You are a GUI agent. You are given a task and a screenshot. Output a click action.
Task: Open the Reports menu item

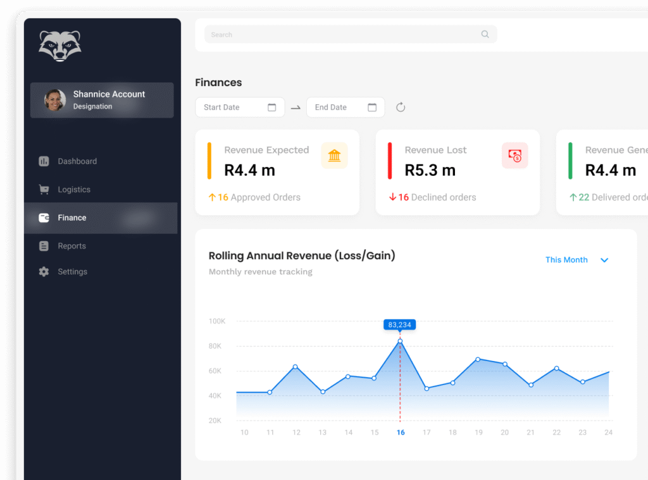click(x=72, y=246)
